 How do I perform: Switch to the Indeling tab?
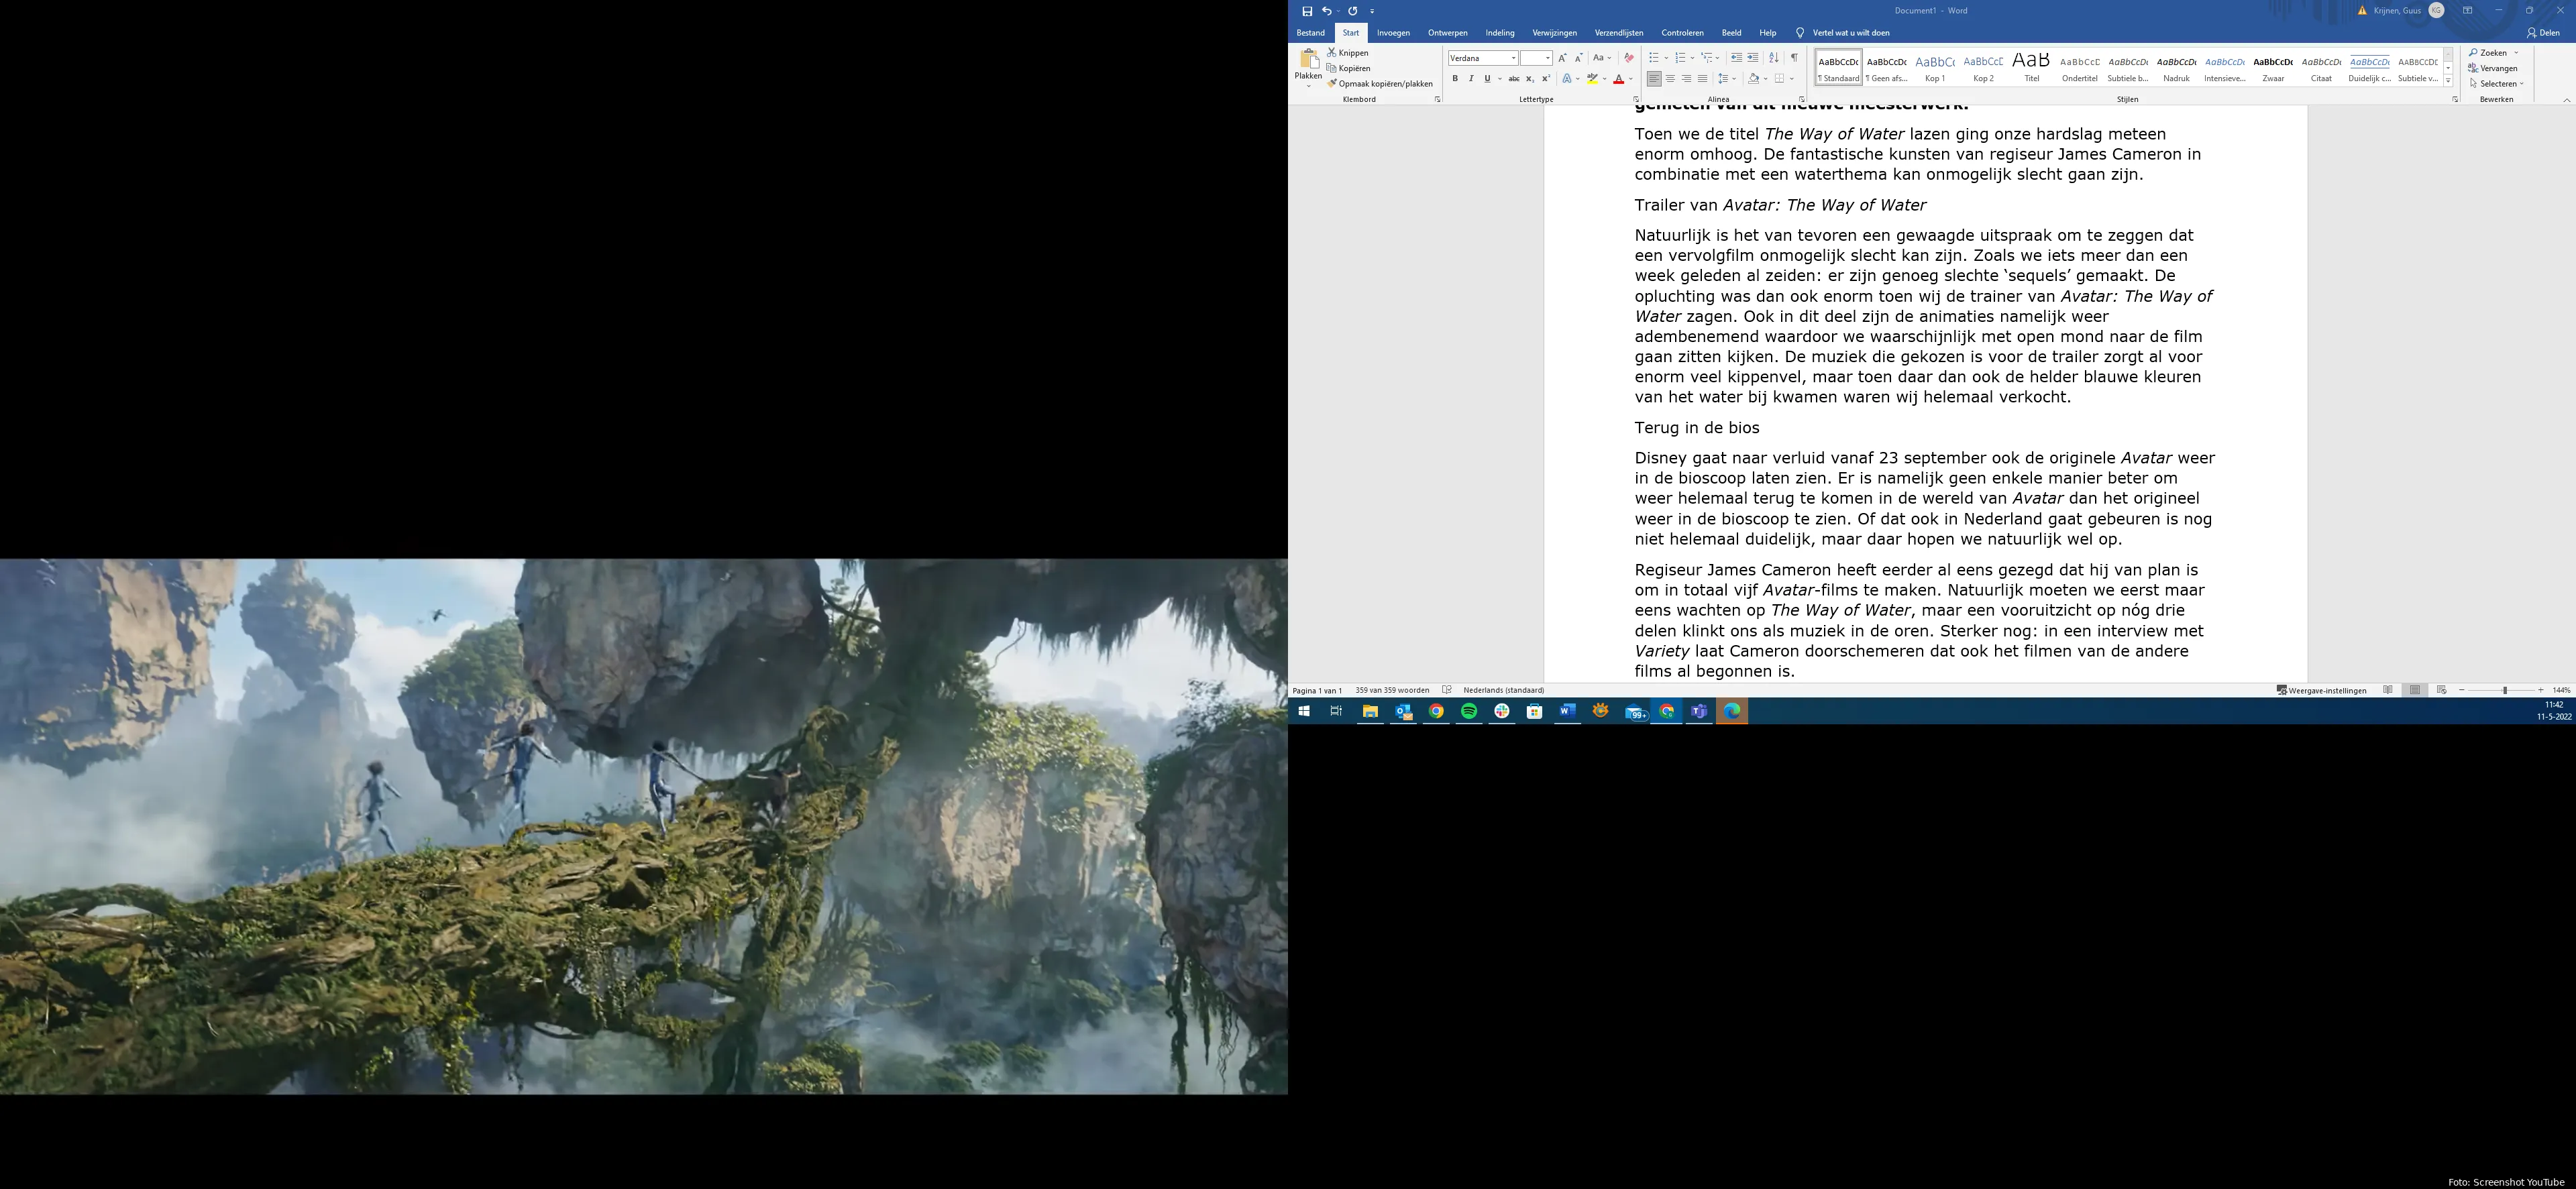(1500, 33)
